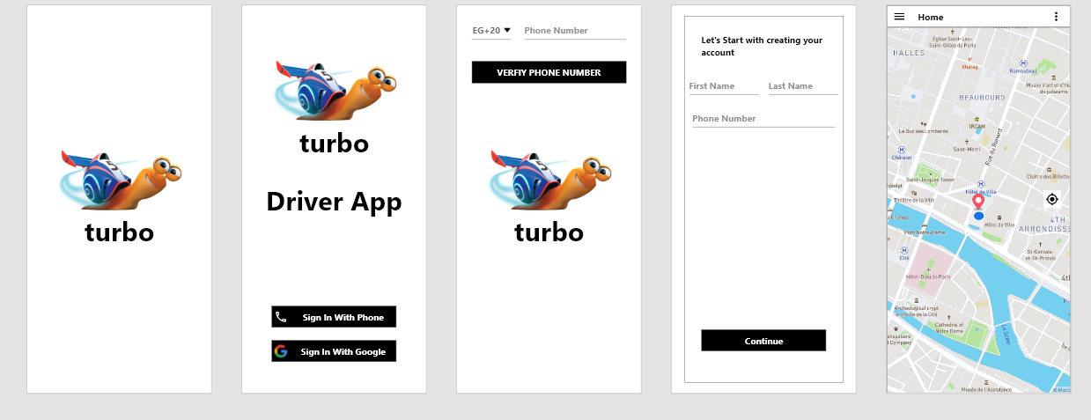1091x420 pixels.
Task: Click the IRCAM label on map
Action: point(977,126)
